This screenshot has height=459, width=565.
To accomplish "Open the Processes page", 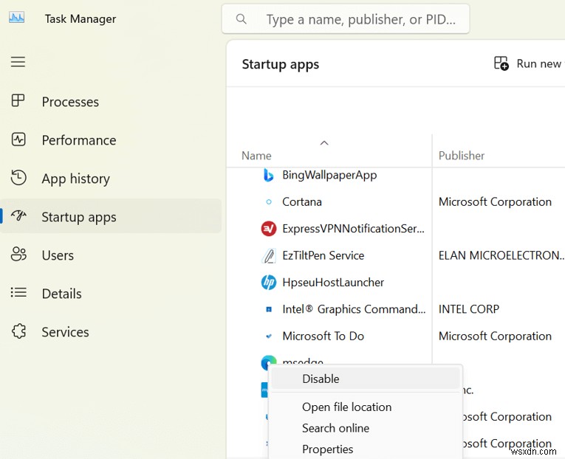I will point(111,102).
